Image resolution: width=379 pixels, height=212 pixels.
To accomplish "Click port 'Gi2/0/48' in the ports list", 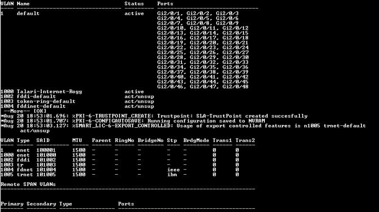I will (x=235, y=87).
